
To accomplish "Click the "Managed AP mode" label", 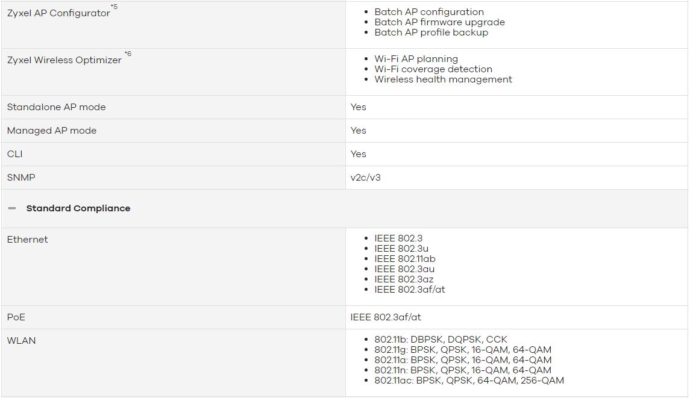I will coord(51,131).
